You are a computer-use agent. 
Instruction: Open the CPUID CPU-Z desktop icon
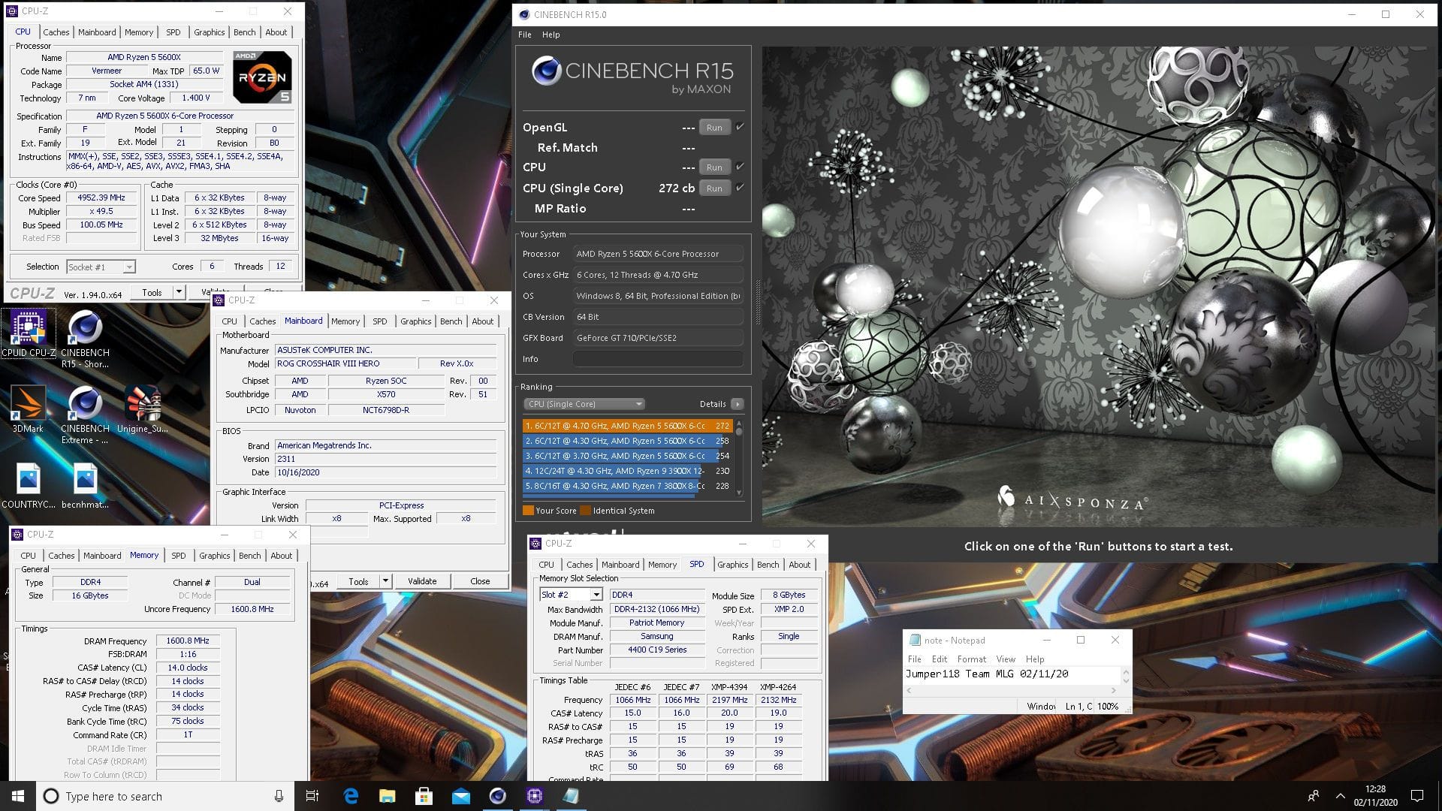coord(29,333)
